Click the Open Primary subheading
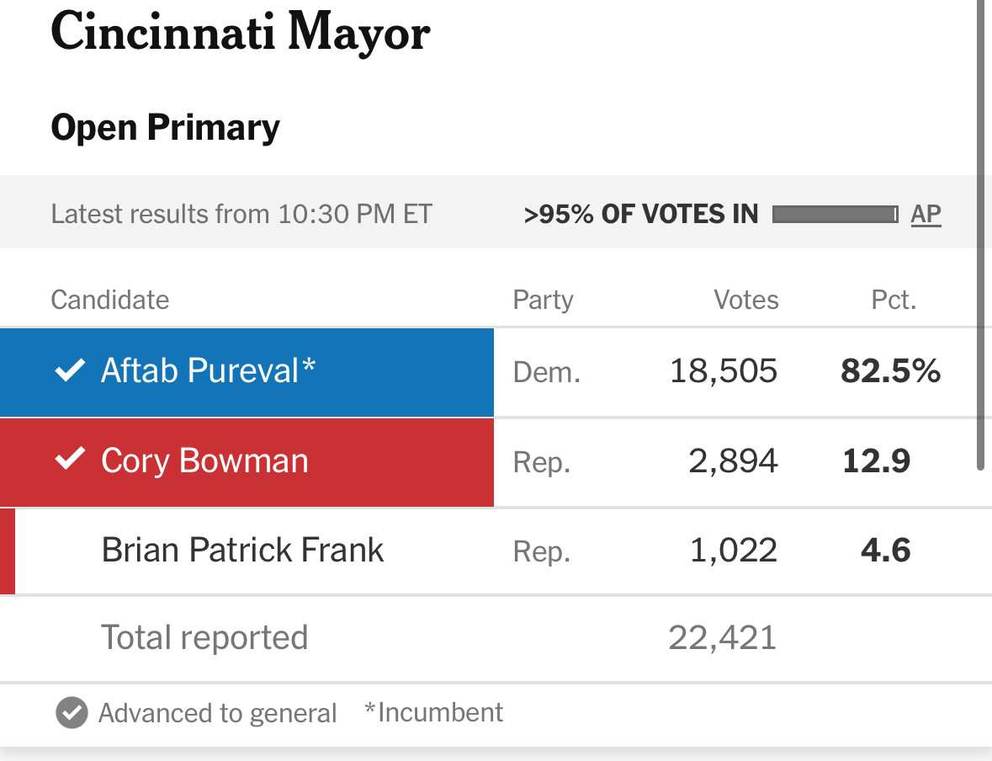 pyautogui.click(x=165, y=128)
